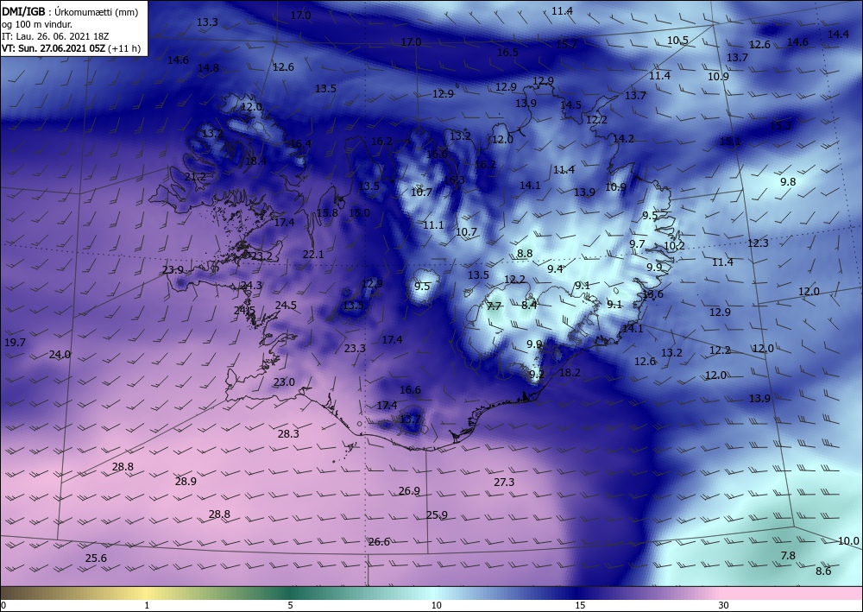Click the 8.6 value label

823,571
